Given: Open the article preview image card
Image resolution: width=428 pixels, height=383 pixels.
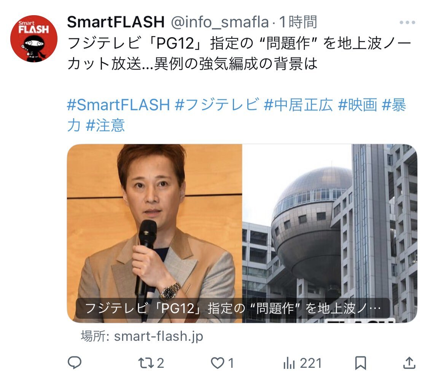Looking at the screenshot, I should (x=242, y=233).
